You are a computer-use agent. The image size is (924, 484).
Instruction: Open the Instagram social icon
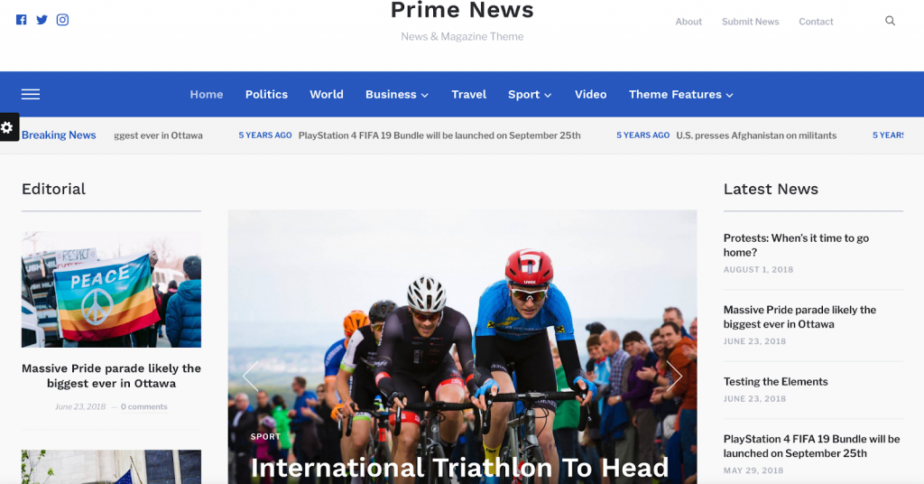point(62,20)
